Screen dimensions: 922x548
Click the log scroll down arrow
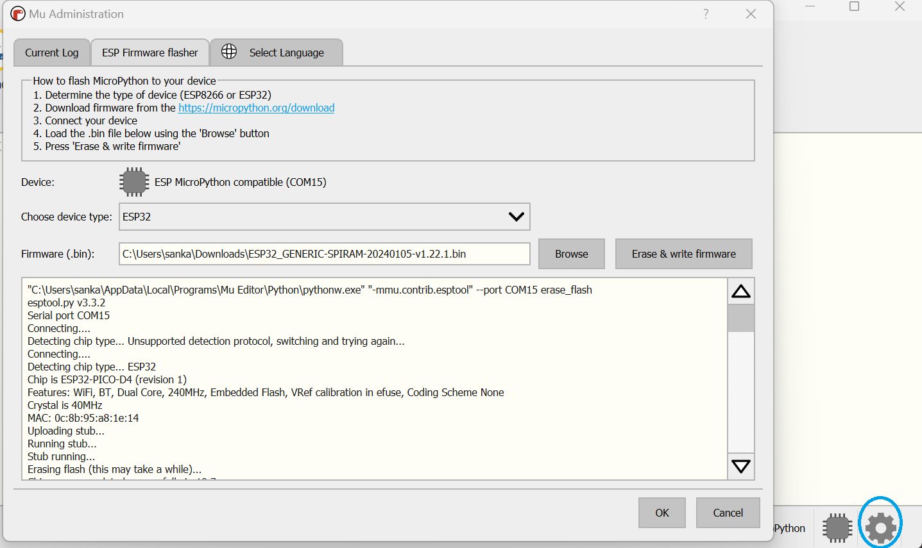click(x=741, y=466)
